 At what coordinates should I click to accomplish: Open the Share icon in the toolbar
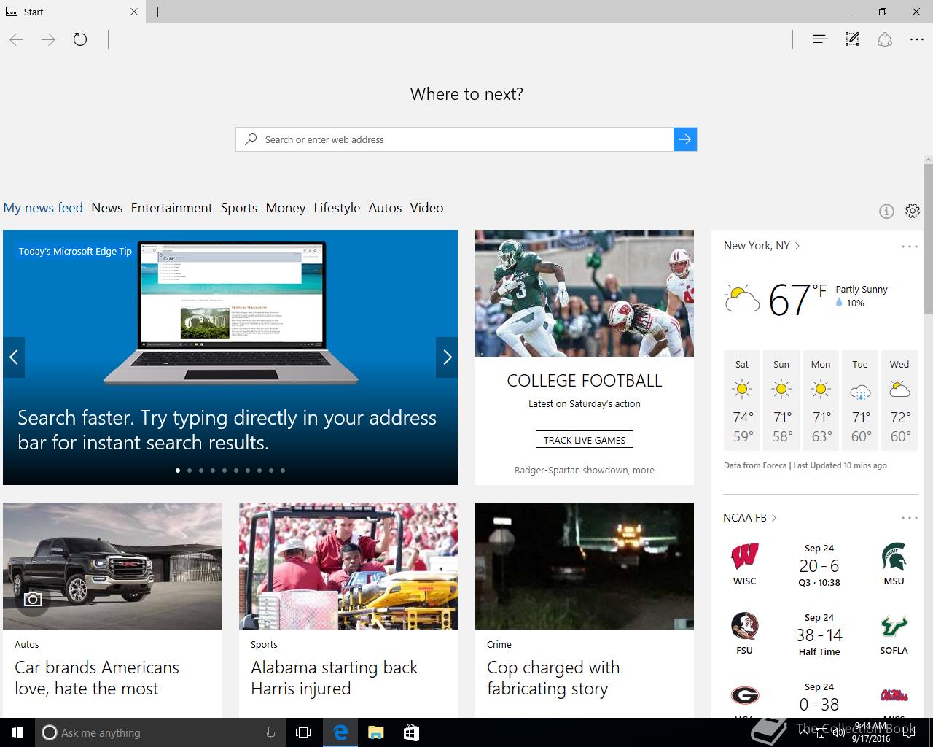click(x=884, y=39)
